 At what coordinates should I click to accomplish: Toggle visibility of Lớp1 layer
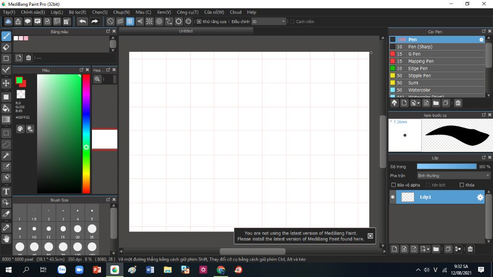393,197
